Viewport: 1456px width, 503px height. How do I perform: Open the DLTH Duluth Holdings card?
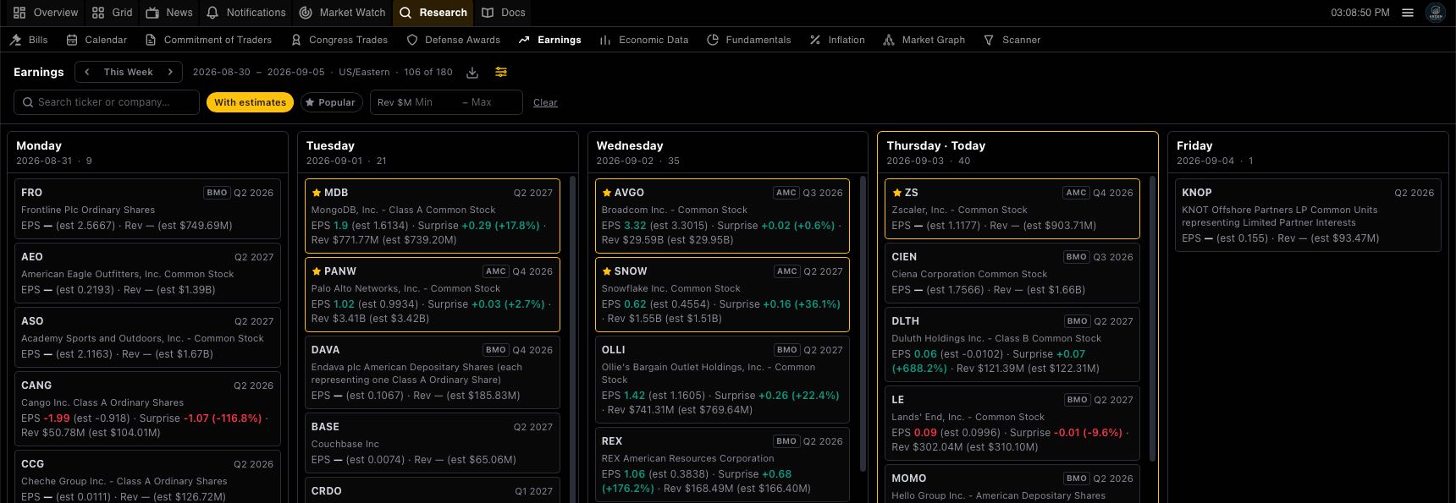1012,344
